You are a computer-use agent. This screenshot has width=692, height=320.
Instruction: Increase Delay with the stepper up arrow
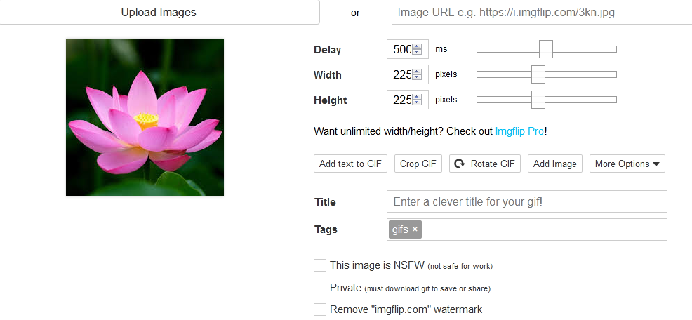[x=417, y=46]
